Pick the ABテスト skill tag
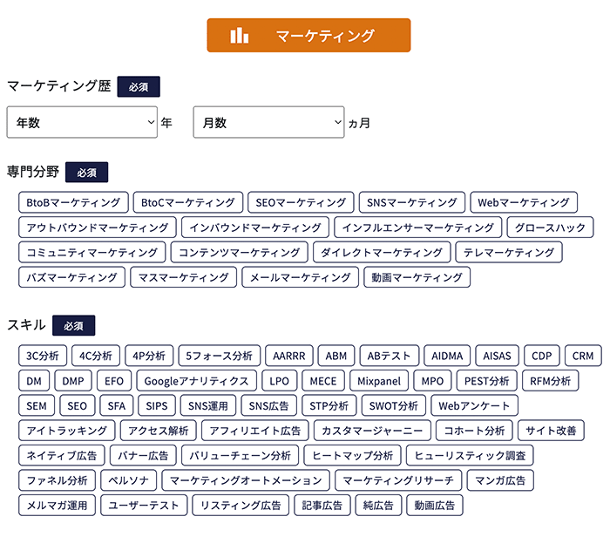This screenshot has height=537, width=610. (x=390, y=356)
